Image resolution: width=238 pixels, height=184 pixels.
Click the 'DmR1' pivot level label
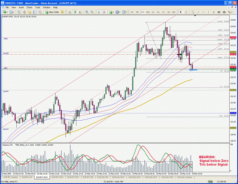pos(6,91)
